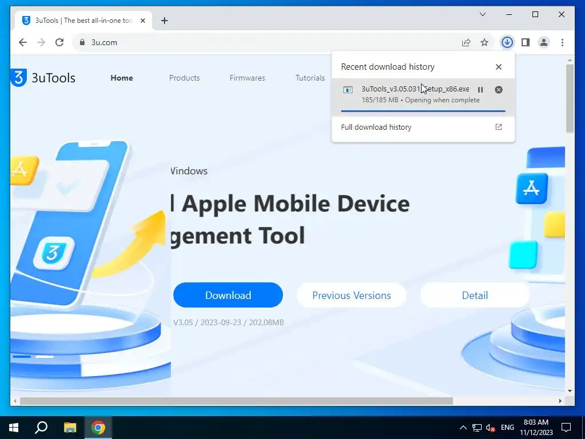The width and height of the screenshot is (585, 439).
Task: Select the Home nav item
Action: click(122, 78)
